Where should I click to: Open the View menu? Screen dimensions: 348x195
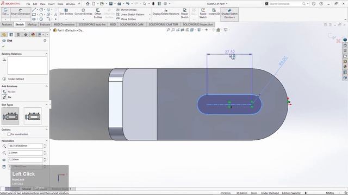pyautogui.click(x=42, y=4)
